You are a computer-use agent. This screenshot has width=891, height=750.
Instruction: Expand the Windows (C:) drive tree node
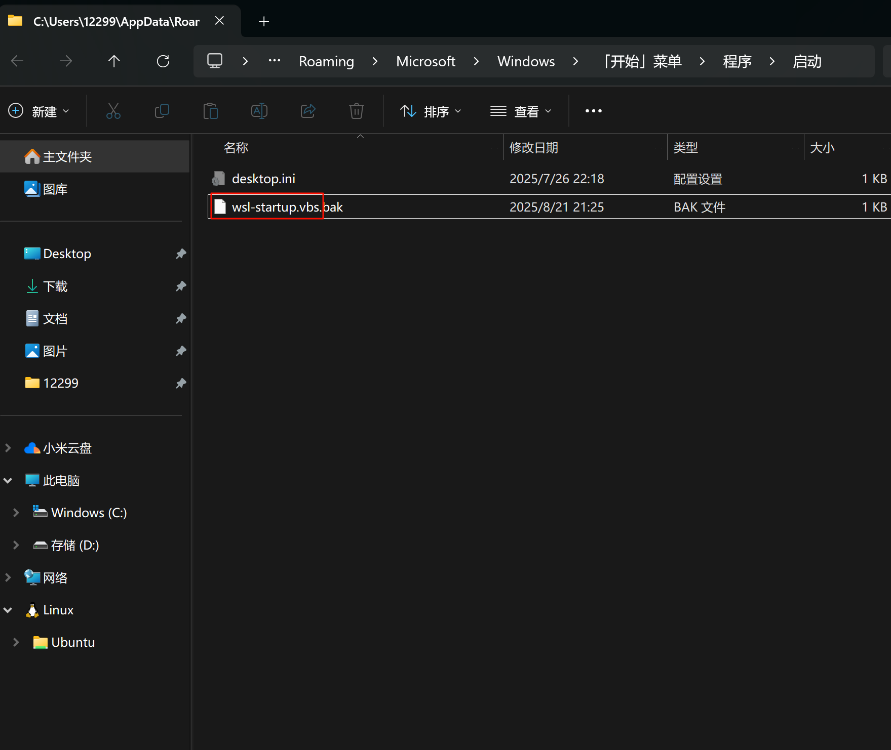point(16,513)
